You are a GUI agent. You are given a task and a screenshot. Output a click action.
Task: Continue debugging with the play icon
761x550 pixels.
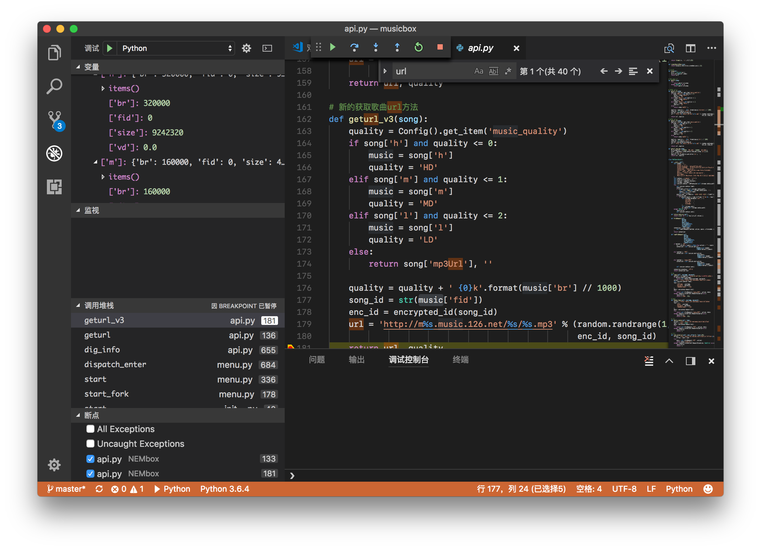(333, 47)
